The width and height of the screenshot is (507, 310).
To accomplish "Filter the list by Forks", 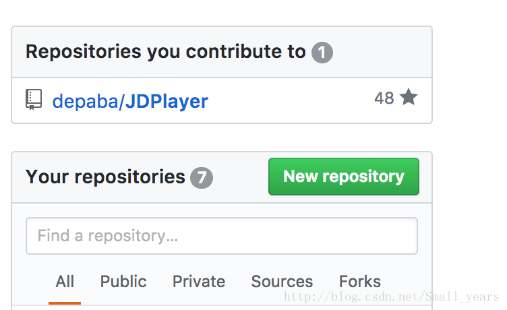I will [360, 281].
